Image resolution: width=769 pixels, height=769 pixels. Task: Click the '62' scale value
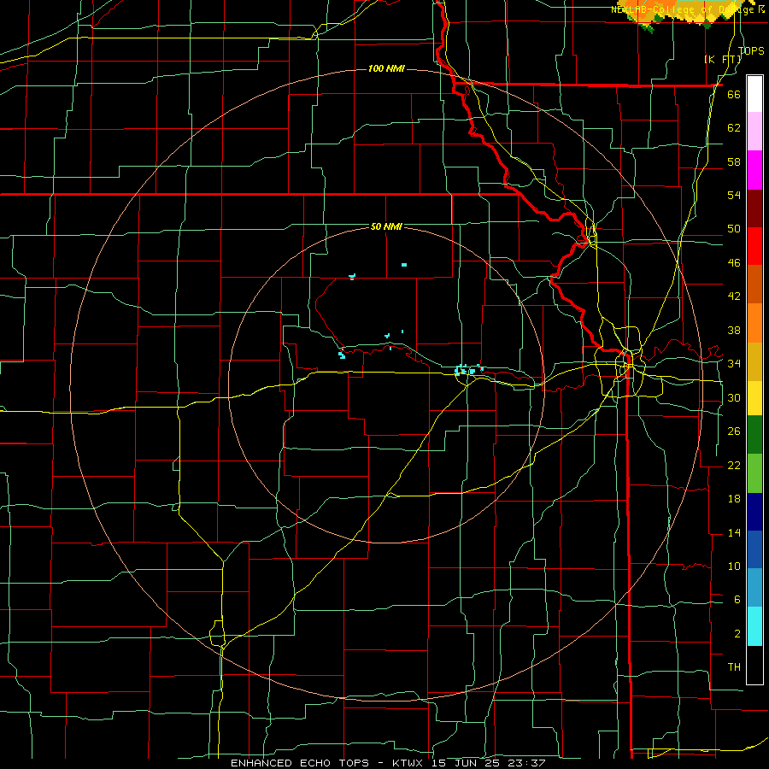(734, 128)
